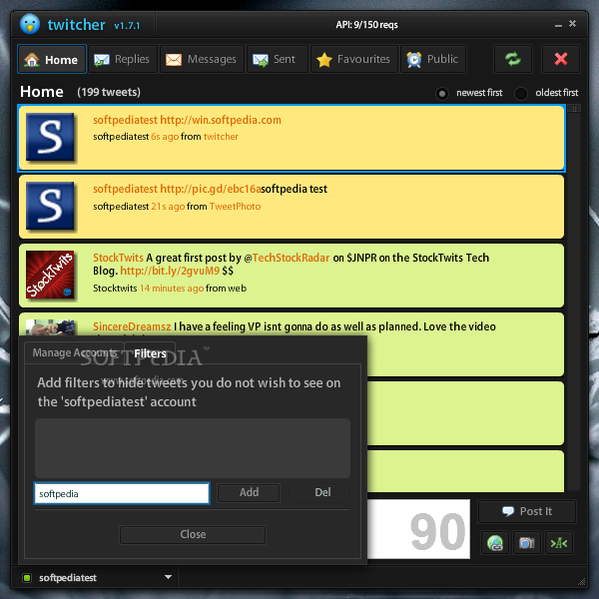Open the Messages tab

click(x=202, y=59)
